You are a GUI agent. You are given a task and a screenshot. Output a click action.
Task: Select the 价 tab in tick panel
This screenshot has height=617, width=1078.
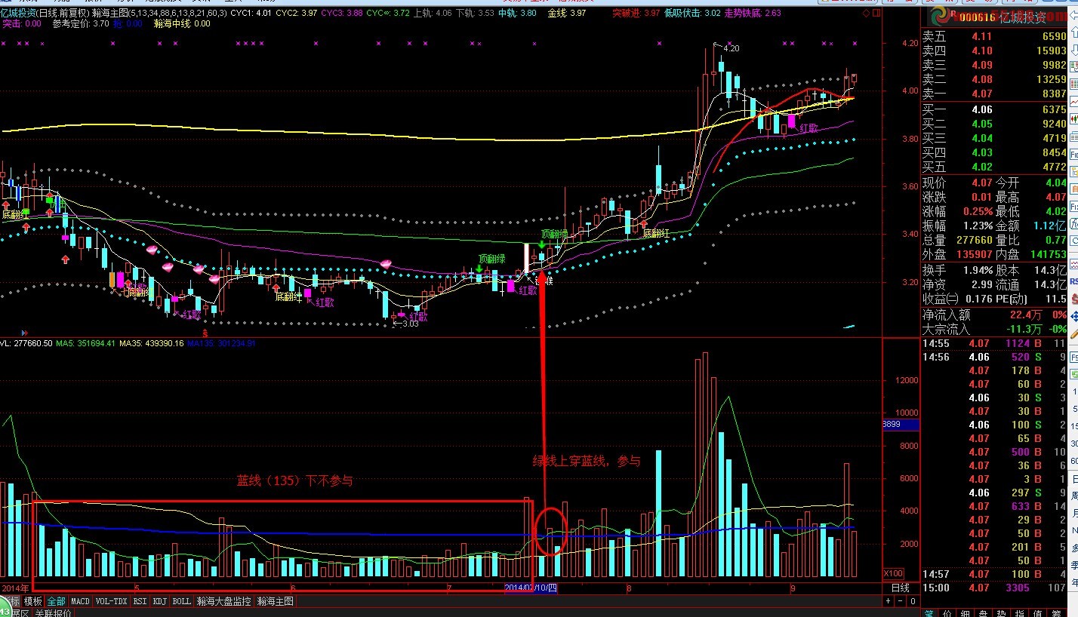[948, 613]
